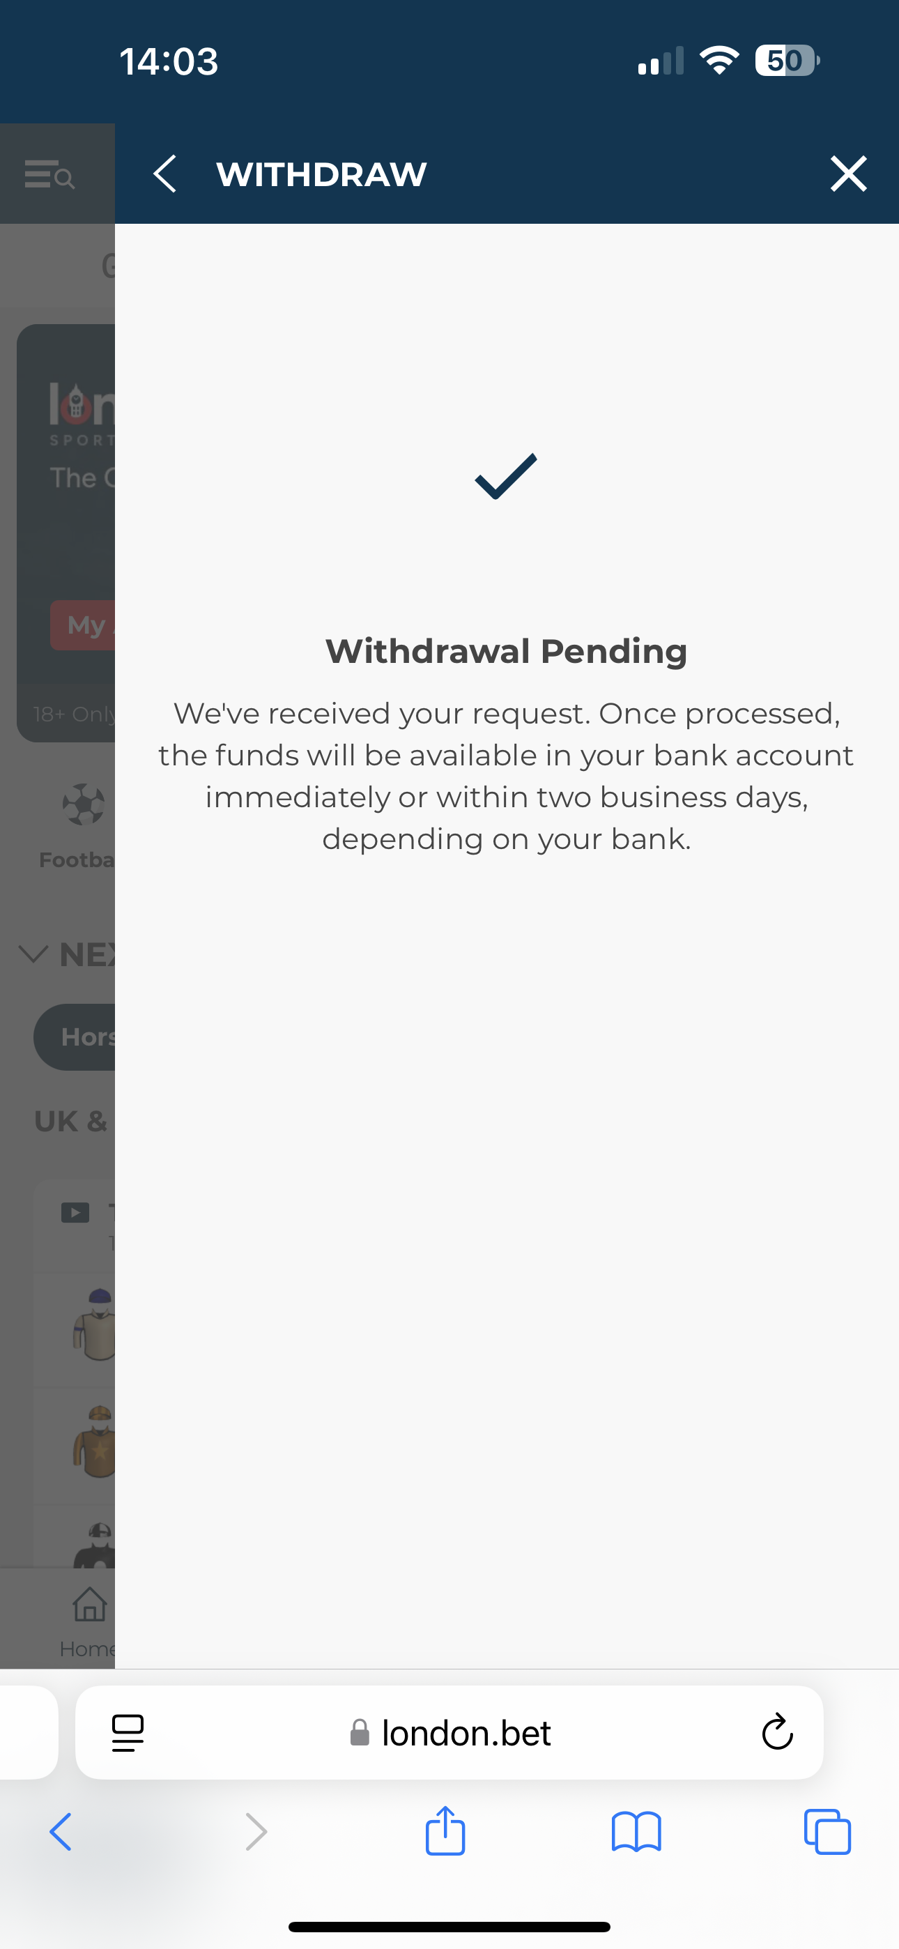Navigate forward with Safari's forward arrow
This screenshot has width=899, height=1949.
[255, 1831]
